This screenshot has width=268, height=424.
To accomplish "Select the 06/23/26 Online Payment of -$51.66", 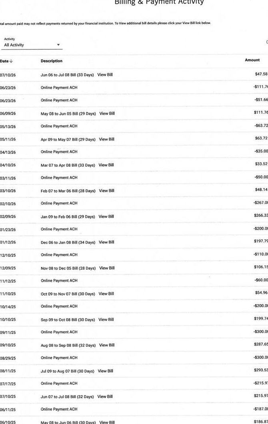I will (x=134, y=100).
